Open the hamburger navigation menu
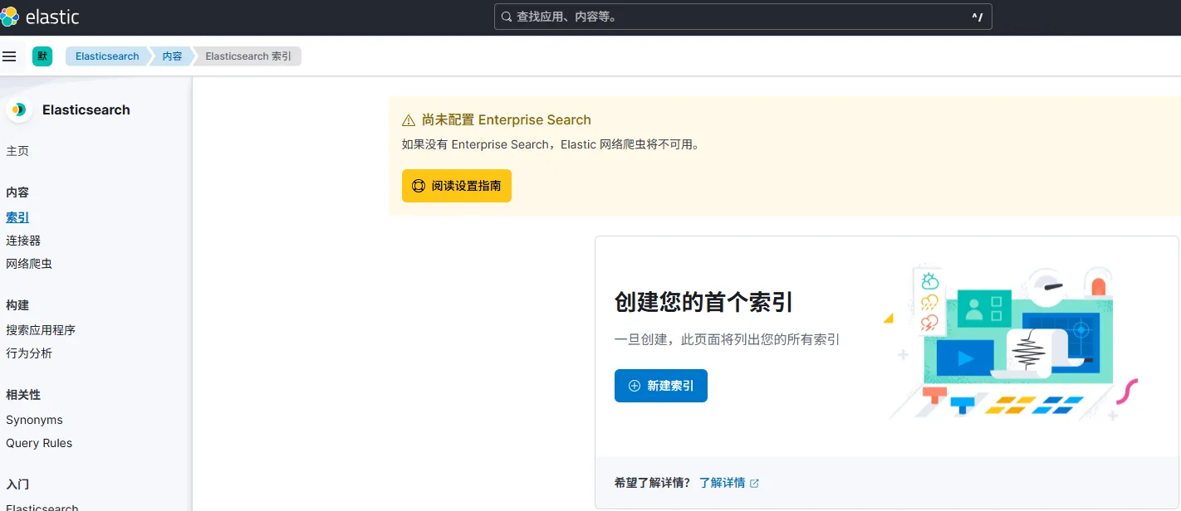The height and width of the screenshot is (511, 1181). click(10, 56)
